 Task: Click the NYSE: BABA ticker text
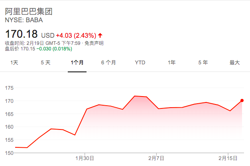point(24,20)
